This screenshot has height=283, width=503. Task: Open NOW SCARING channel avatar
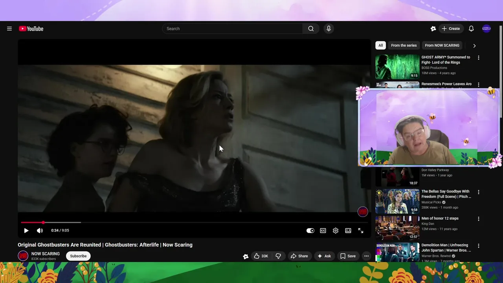tap(23, 256)
